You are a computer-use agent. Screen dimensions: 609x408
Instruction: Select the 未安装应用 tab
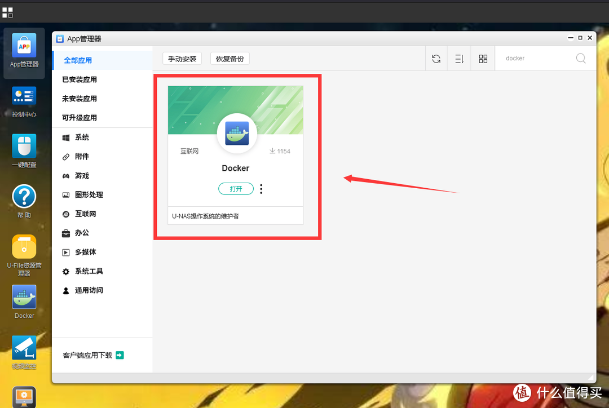point(80,99)
